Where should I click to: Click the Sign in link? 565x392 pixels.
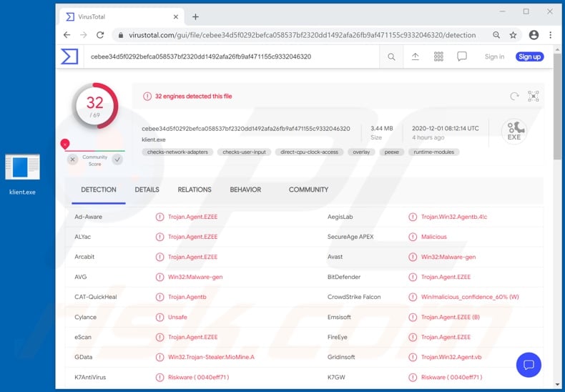[x=494, y=57]
